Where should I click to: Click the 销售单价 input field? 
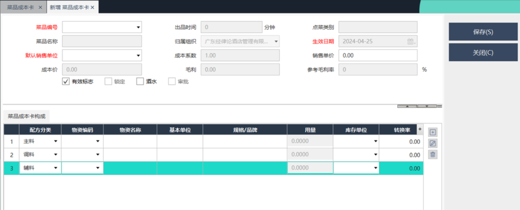(x=377, y=55)
